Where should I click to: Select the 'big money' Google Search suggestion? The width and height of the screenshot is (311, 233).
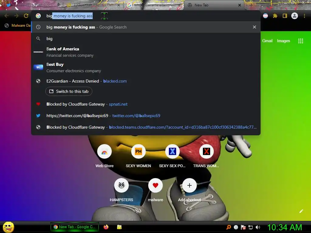pos(146,27)
